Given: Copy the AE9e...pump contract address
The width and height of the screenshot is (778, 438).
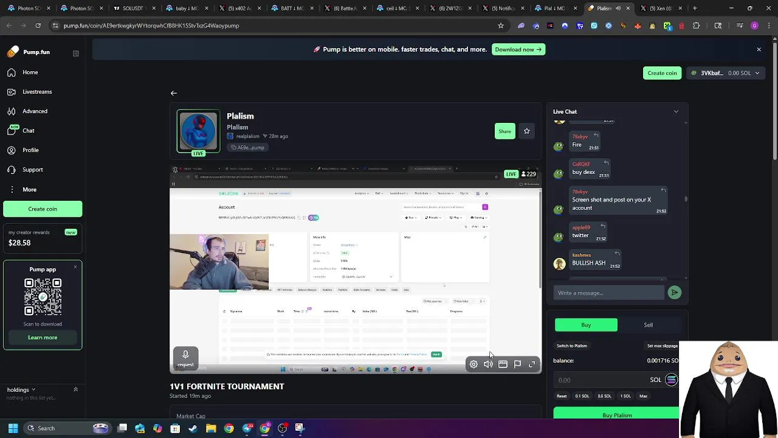Looking at the screenshot, I should click(248, 147).
